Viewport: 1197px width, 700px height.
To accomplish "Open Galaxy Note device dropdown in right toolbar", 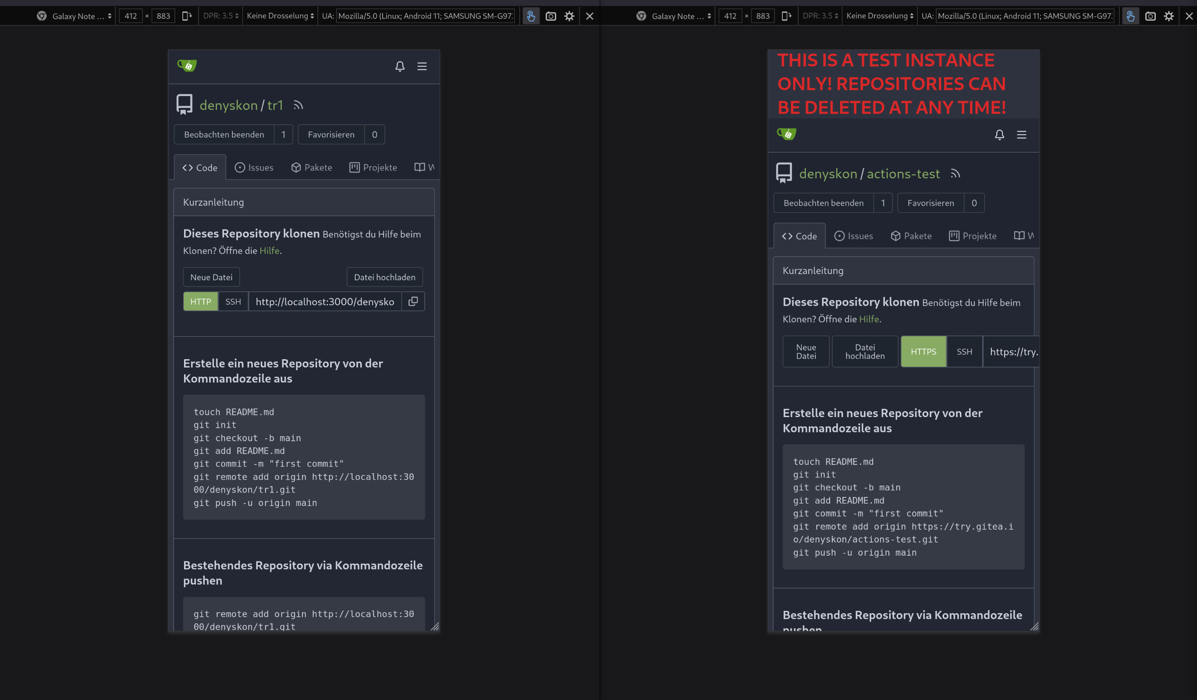I will (x=674, y=16).
